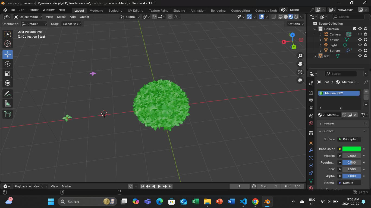The width and height of the screenshot is (371, 208).
Task: Click the green Base Color swatch
Action: click(351, 149)
